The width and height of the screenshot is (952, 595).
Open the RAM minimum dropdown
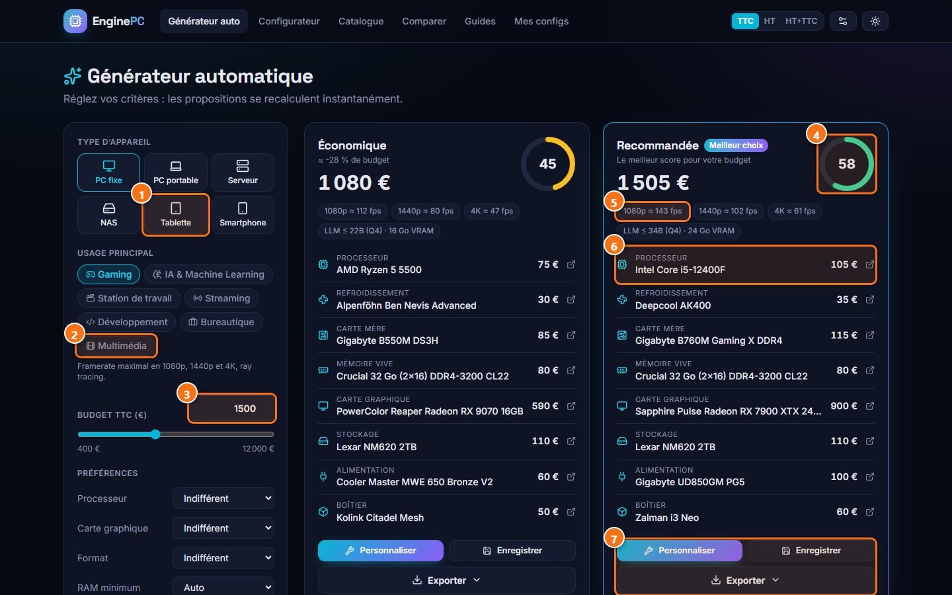click(x=223, y=588)
